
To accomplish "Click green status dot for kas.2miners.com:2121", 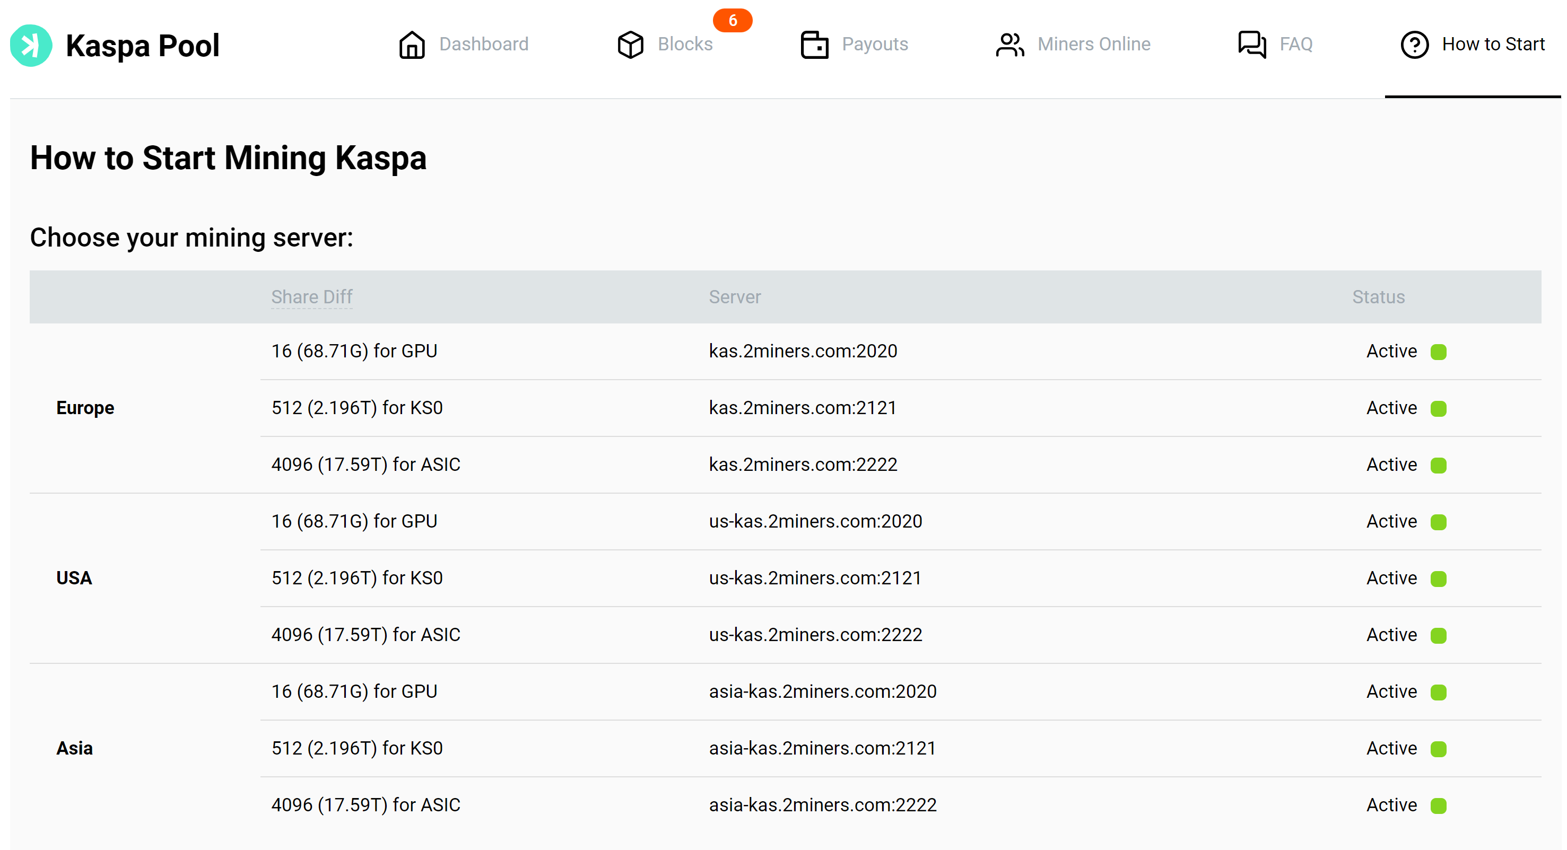I will pos(1438,408).
